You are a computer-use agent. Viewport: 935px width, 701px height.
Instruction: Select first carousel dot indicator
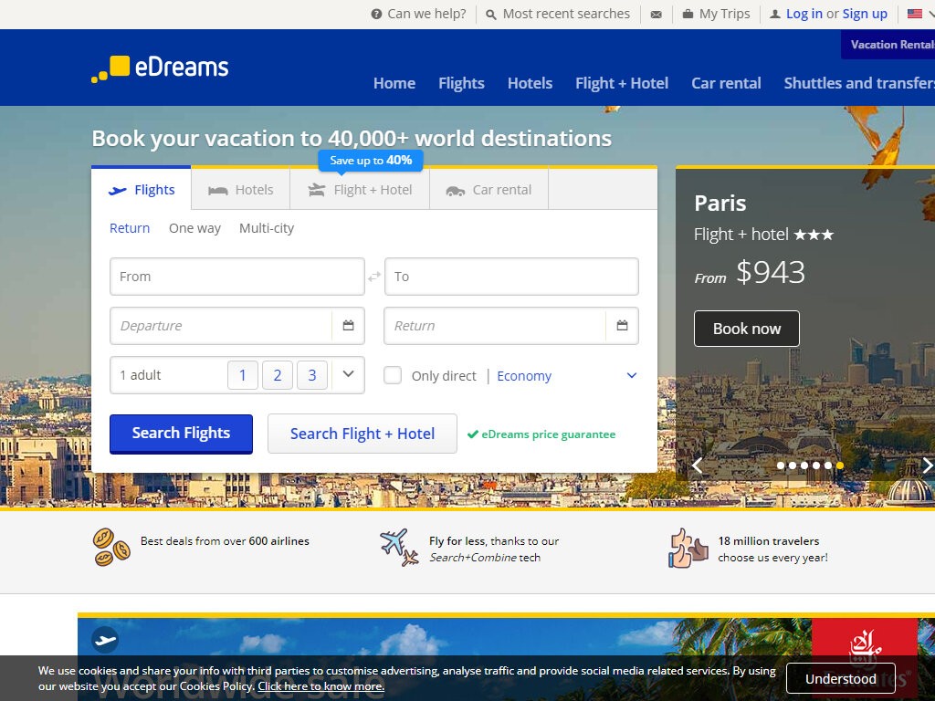(x=781, y=466)
